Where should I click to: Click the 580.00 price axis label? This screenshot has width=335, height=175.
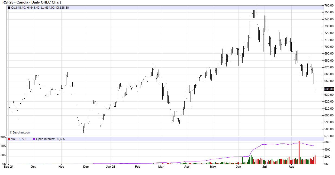click(329, 129)
